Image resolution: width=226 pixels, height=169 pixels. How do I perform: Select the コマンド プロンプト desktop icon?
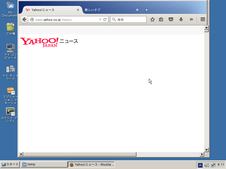tap(10, 115)
